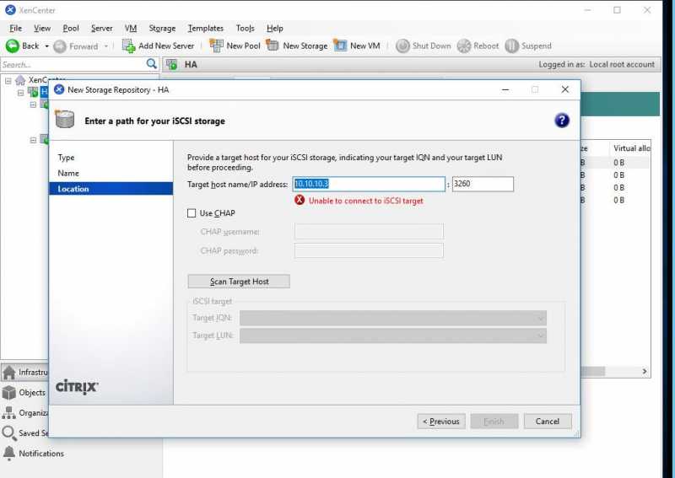The height and width of the screenshot is (478, 675).
Task: Enable the Use CHAP checkbox
Action: 192,213
